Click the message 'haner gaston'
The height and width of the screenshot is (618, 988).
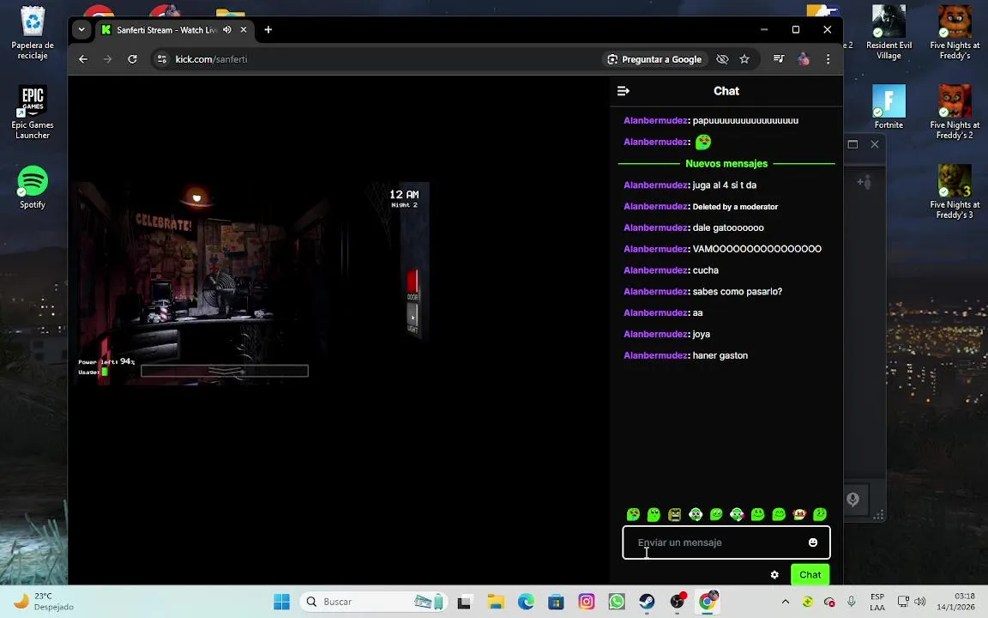tap(720, 355)
